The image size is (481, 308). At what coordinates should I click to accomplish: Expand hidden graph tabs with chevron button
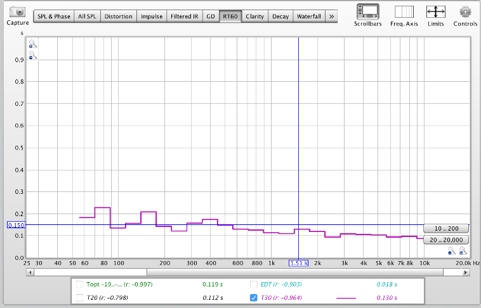point(331,16)
